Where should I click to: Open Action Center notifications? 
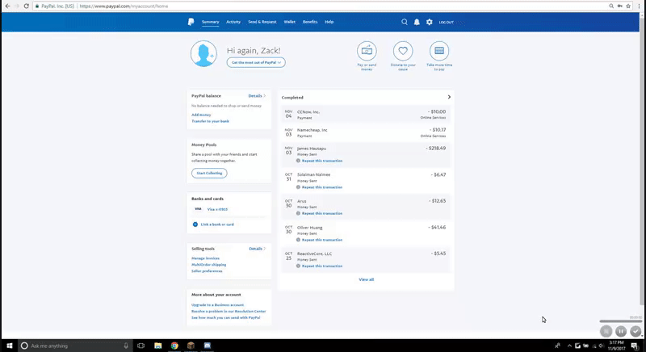(x=635, y=346)
